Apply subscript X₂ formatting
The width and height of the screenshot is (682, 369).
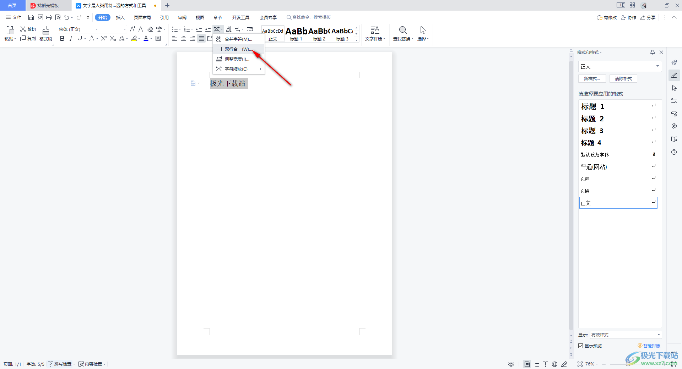click(113, 38)
